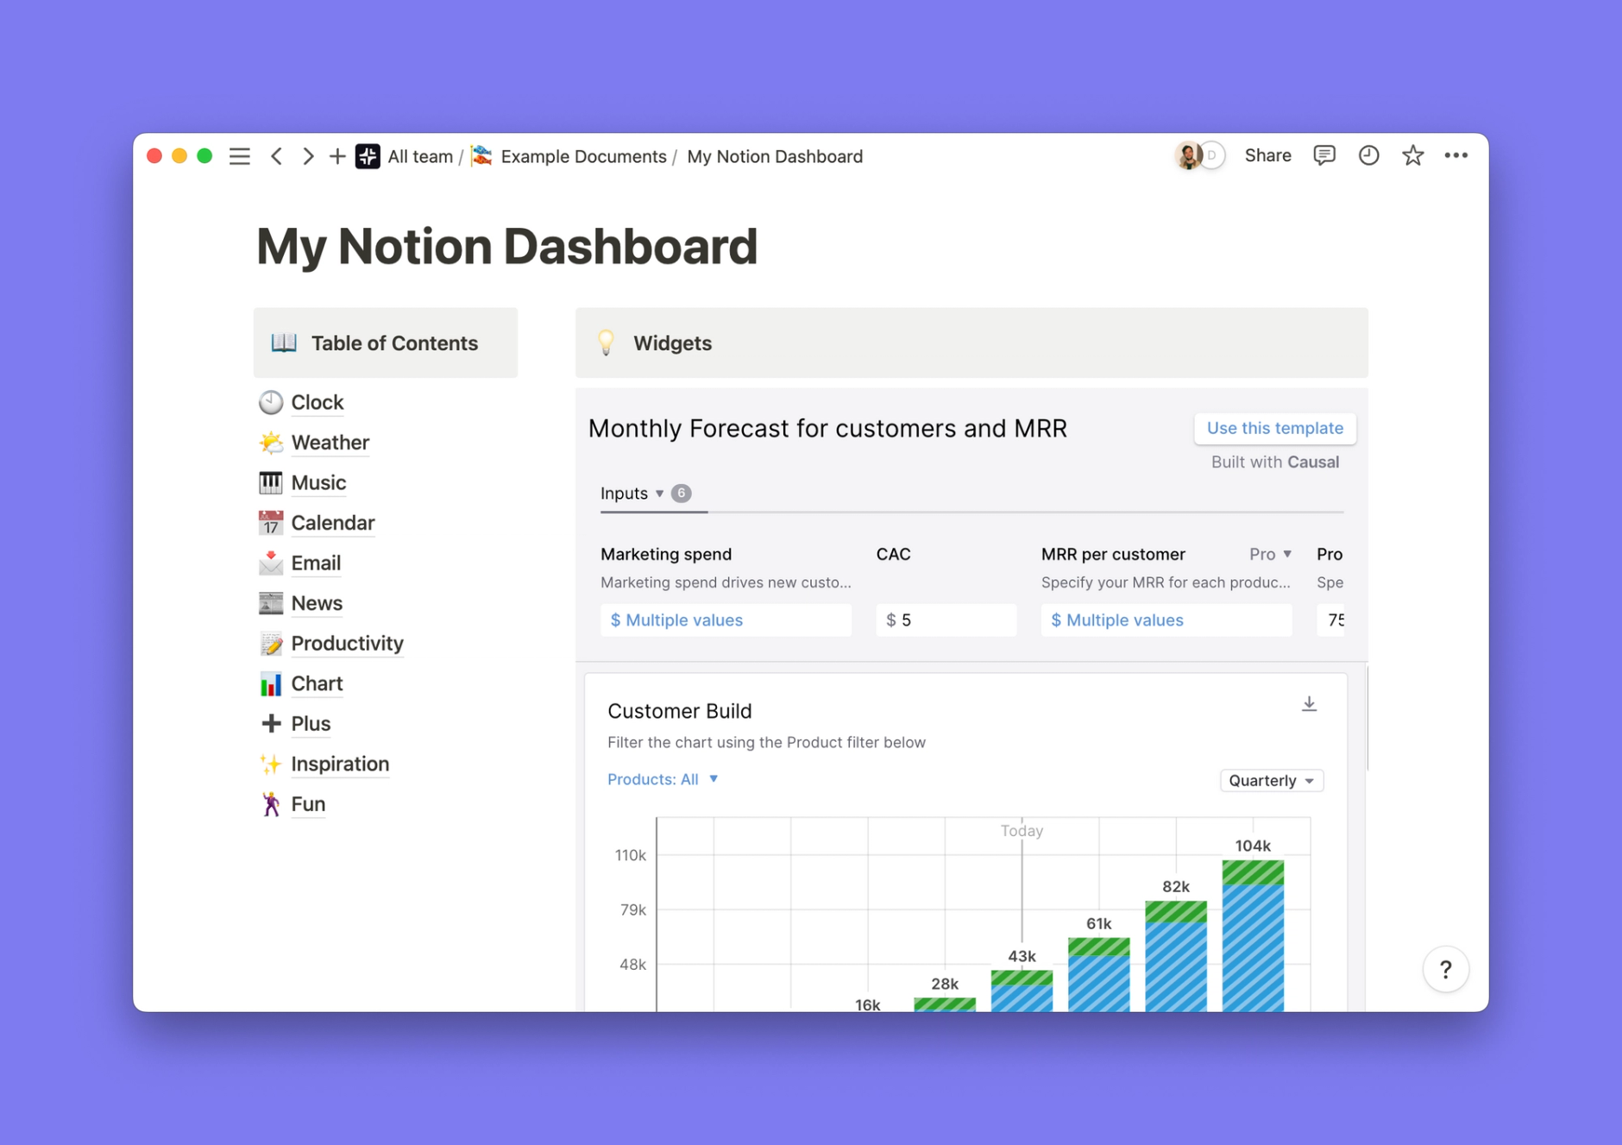The image size is (1622, 1145).
Task: Open the three-dot more menu
Action: (x=1456, y=155)
